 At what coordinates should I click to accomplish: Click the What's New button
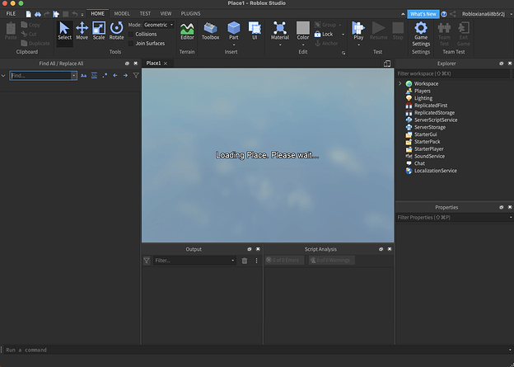point(423,14)
